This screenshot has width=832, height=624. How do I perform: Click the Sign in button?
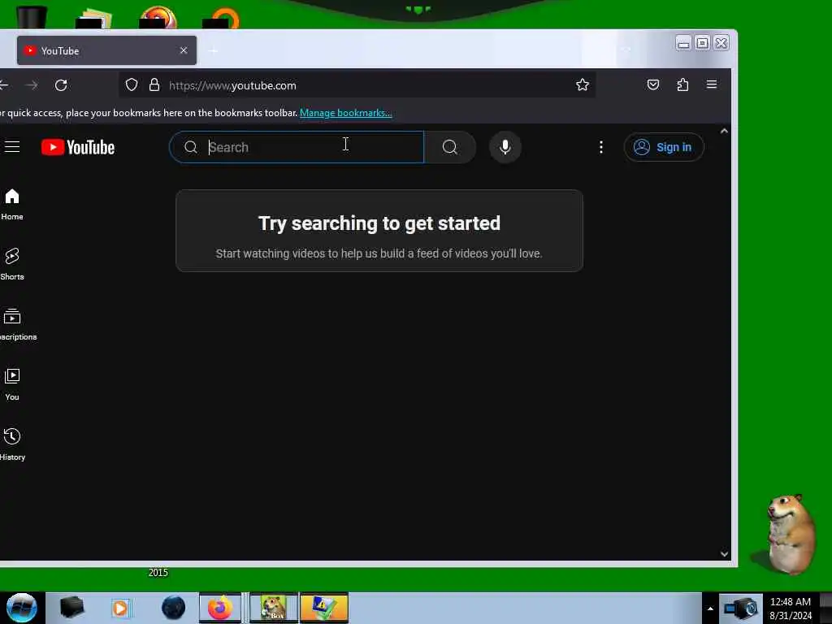[664, 147]
